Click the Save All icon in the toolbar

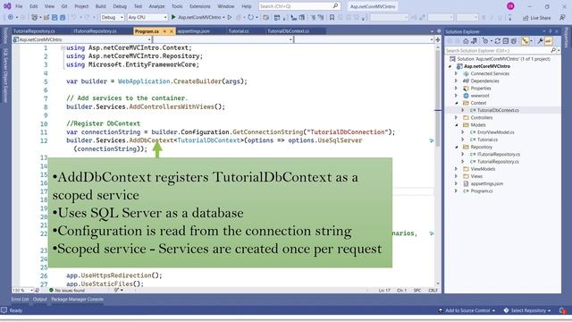tap(63, 17)
